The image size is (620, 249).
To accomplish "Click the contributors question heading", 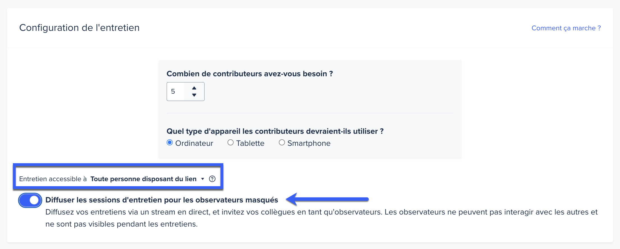I will point(250,74).
